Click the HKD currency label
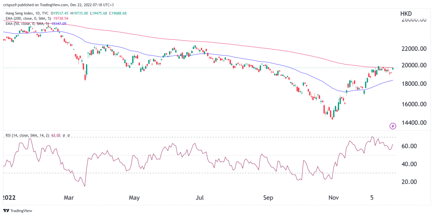This screenshot has width=434, height=216. (x=407, y=14)
